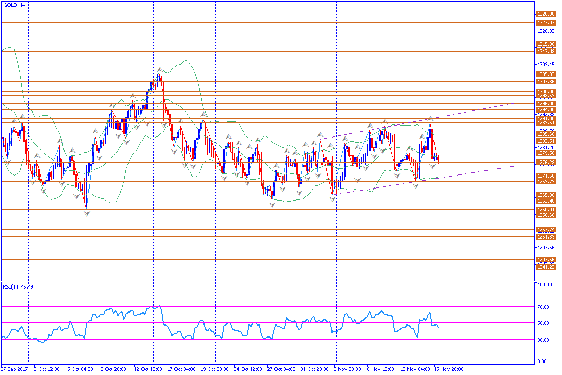Click the 30.00 RSI oversold level label
This screenshot has height=375, width=562.
point(543,340)
